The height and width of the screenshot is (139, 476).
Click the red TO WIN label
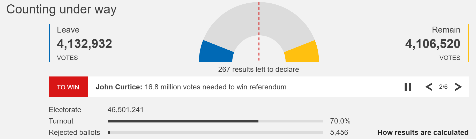click(x=68, y=87)
